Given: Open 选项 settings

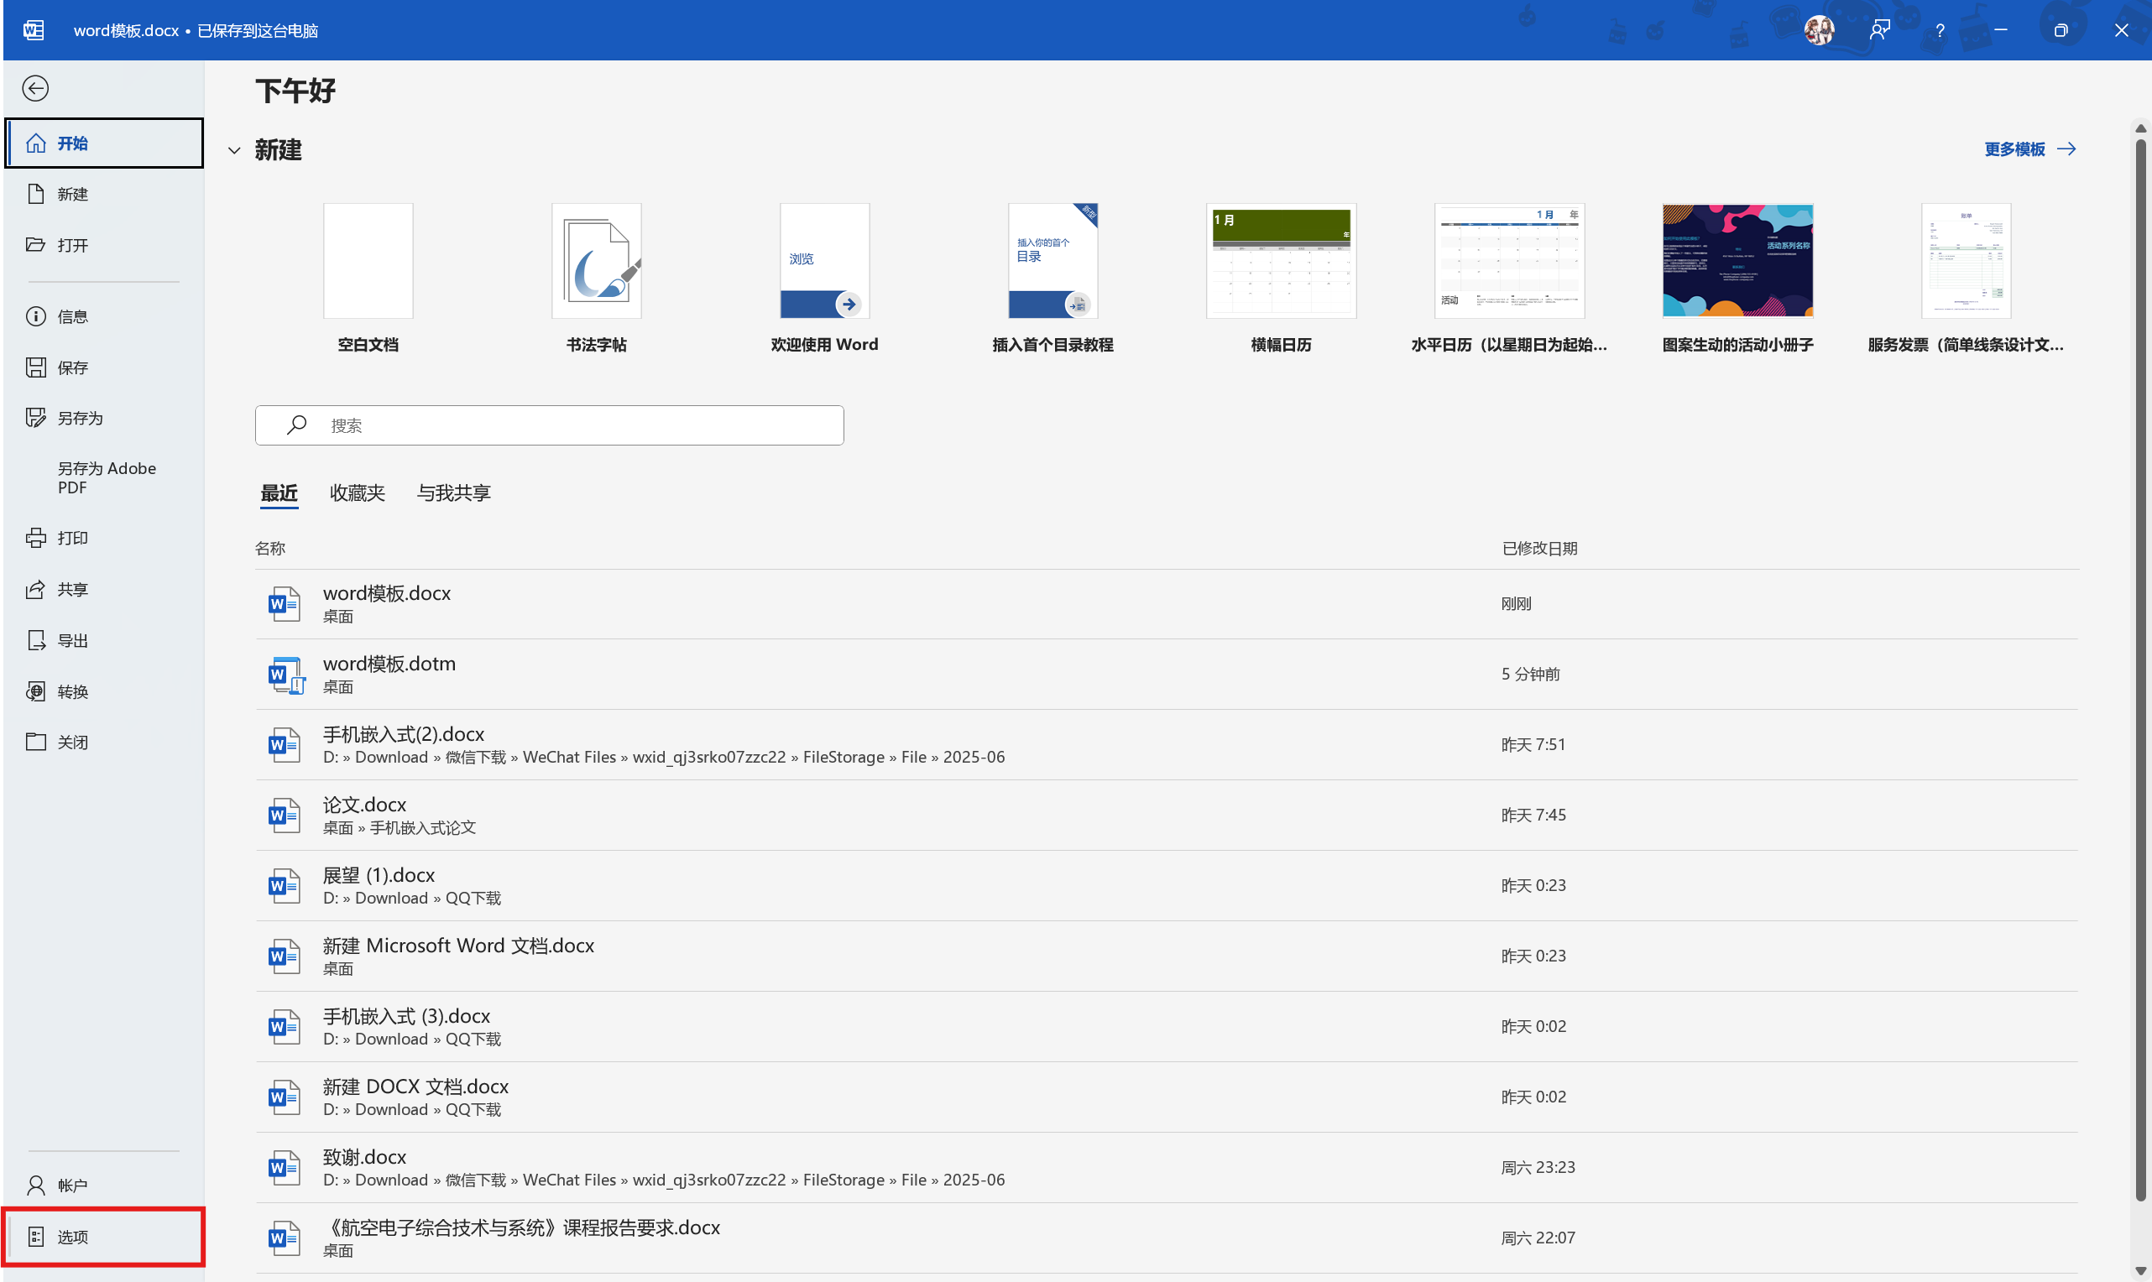Looking at the screenshot, I should tap(104, 1237).
